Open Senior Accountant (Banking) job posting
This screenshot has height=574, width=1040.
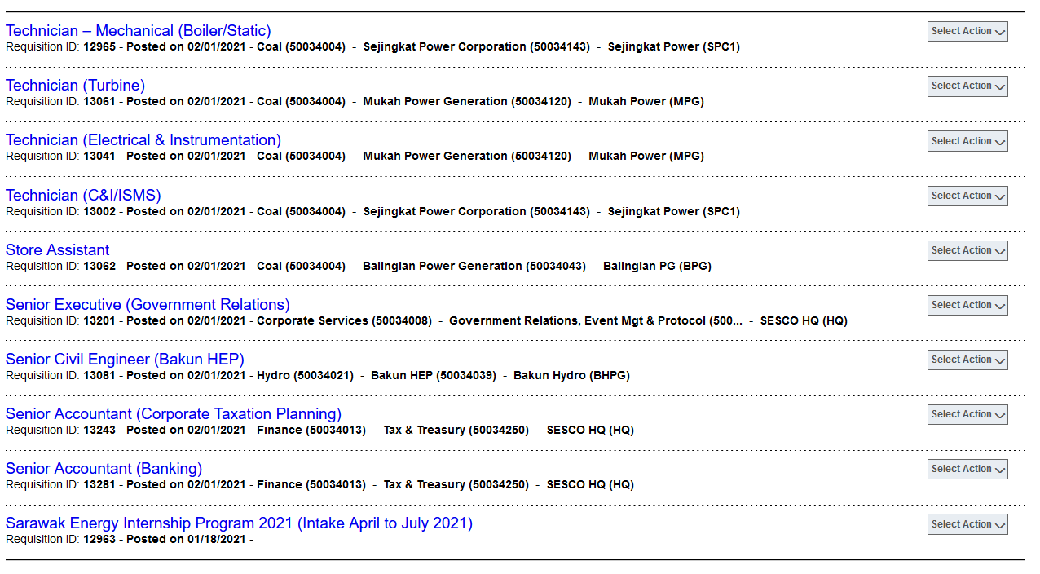click(x=104, y=468)
